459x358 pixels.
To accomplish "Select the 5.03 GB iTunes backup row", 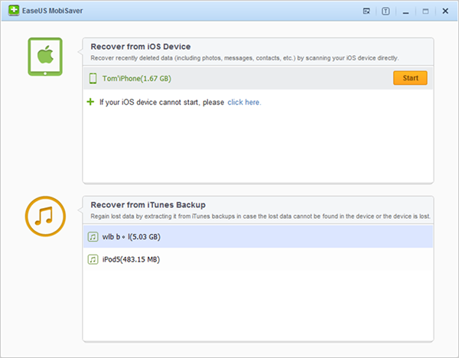I will 258,236.
